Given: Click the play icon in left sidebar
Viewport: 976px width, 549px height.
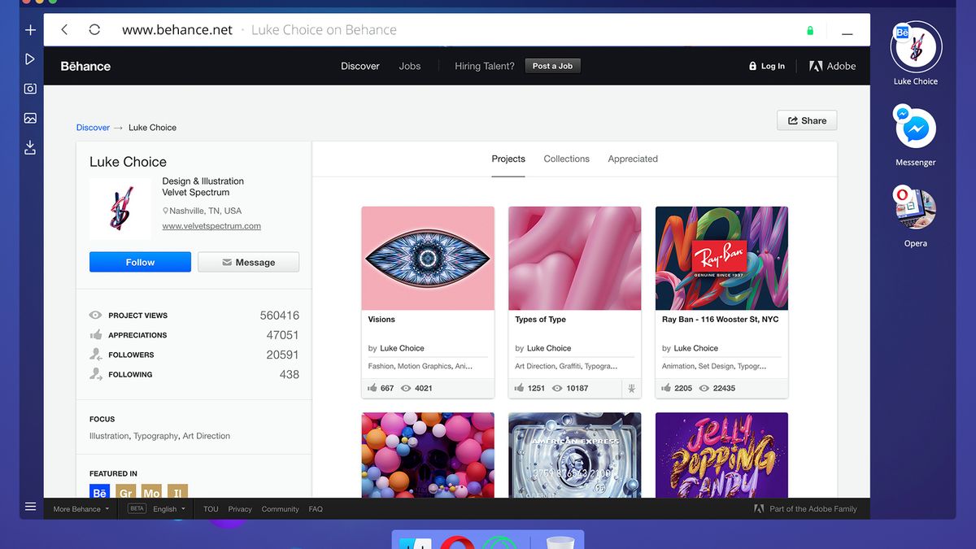Looking at the screenshot, I should (x=30, y=59).
